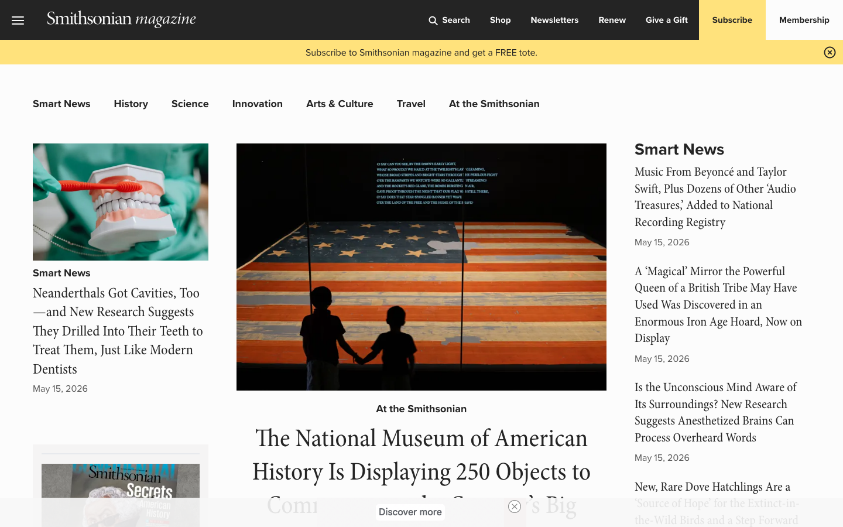
Task: Open Beyoncé and Taylor Swift Recording Registry article
Action: [x=715, y=197]
